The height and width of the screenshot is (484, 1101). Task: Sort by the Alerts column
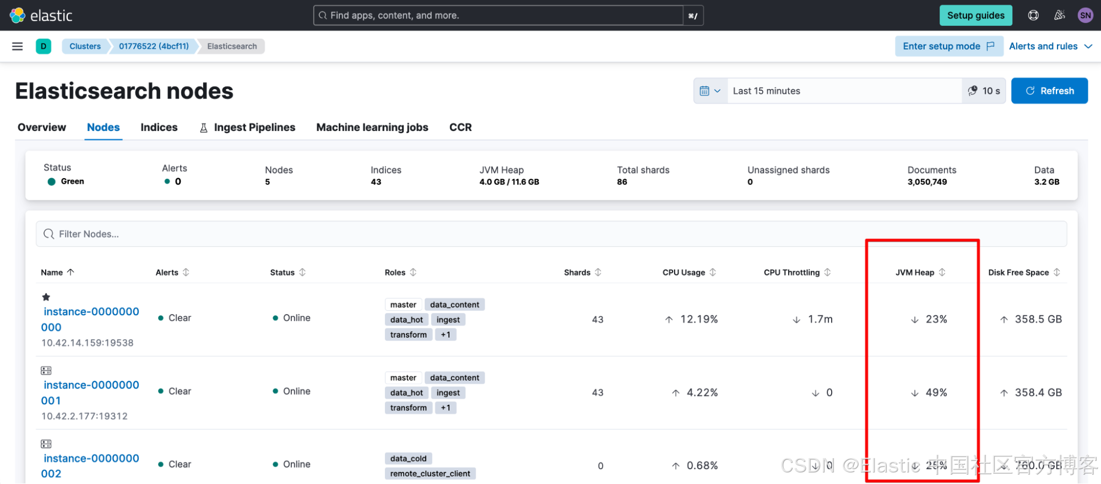pos(172,272)
